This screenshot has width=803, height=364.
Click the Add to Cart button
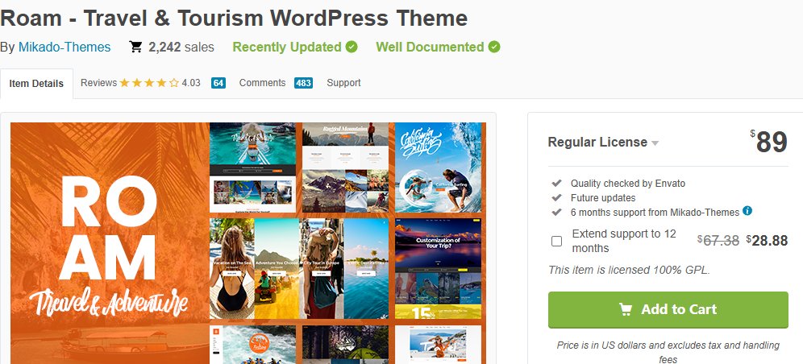668,310
